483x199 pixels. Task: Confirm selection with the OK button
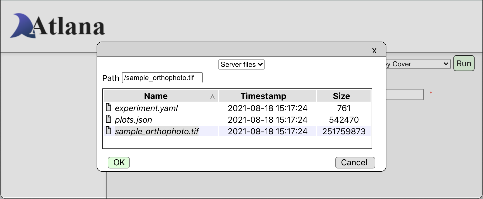(x=119, y=163)
